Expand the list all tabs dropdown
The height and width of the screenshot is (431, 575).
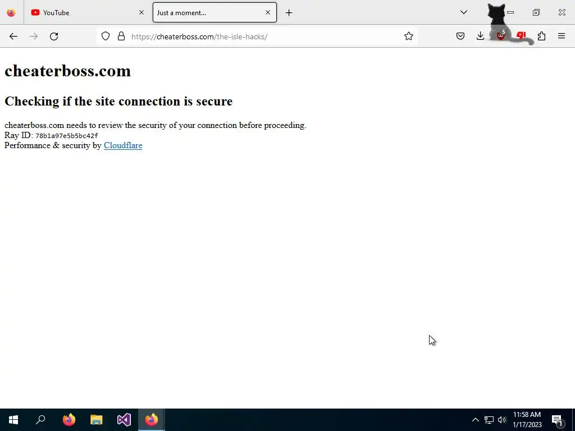click(463, 12)
